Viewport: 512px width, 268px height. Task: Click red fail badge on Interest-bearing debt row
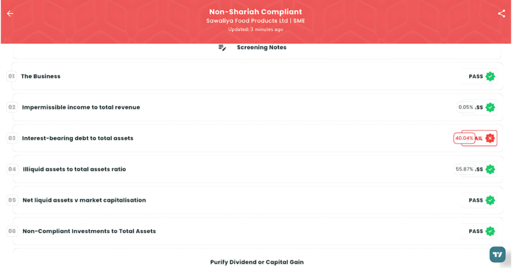490,138
